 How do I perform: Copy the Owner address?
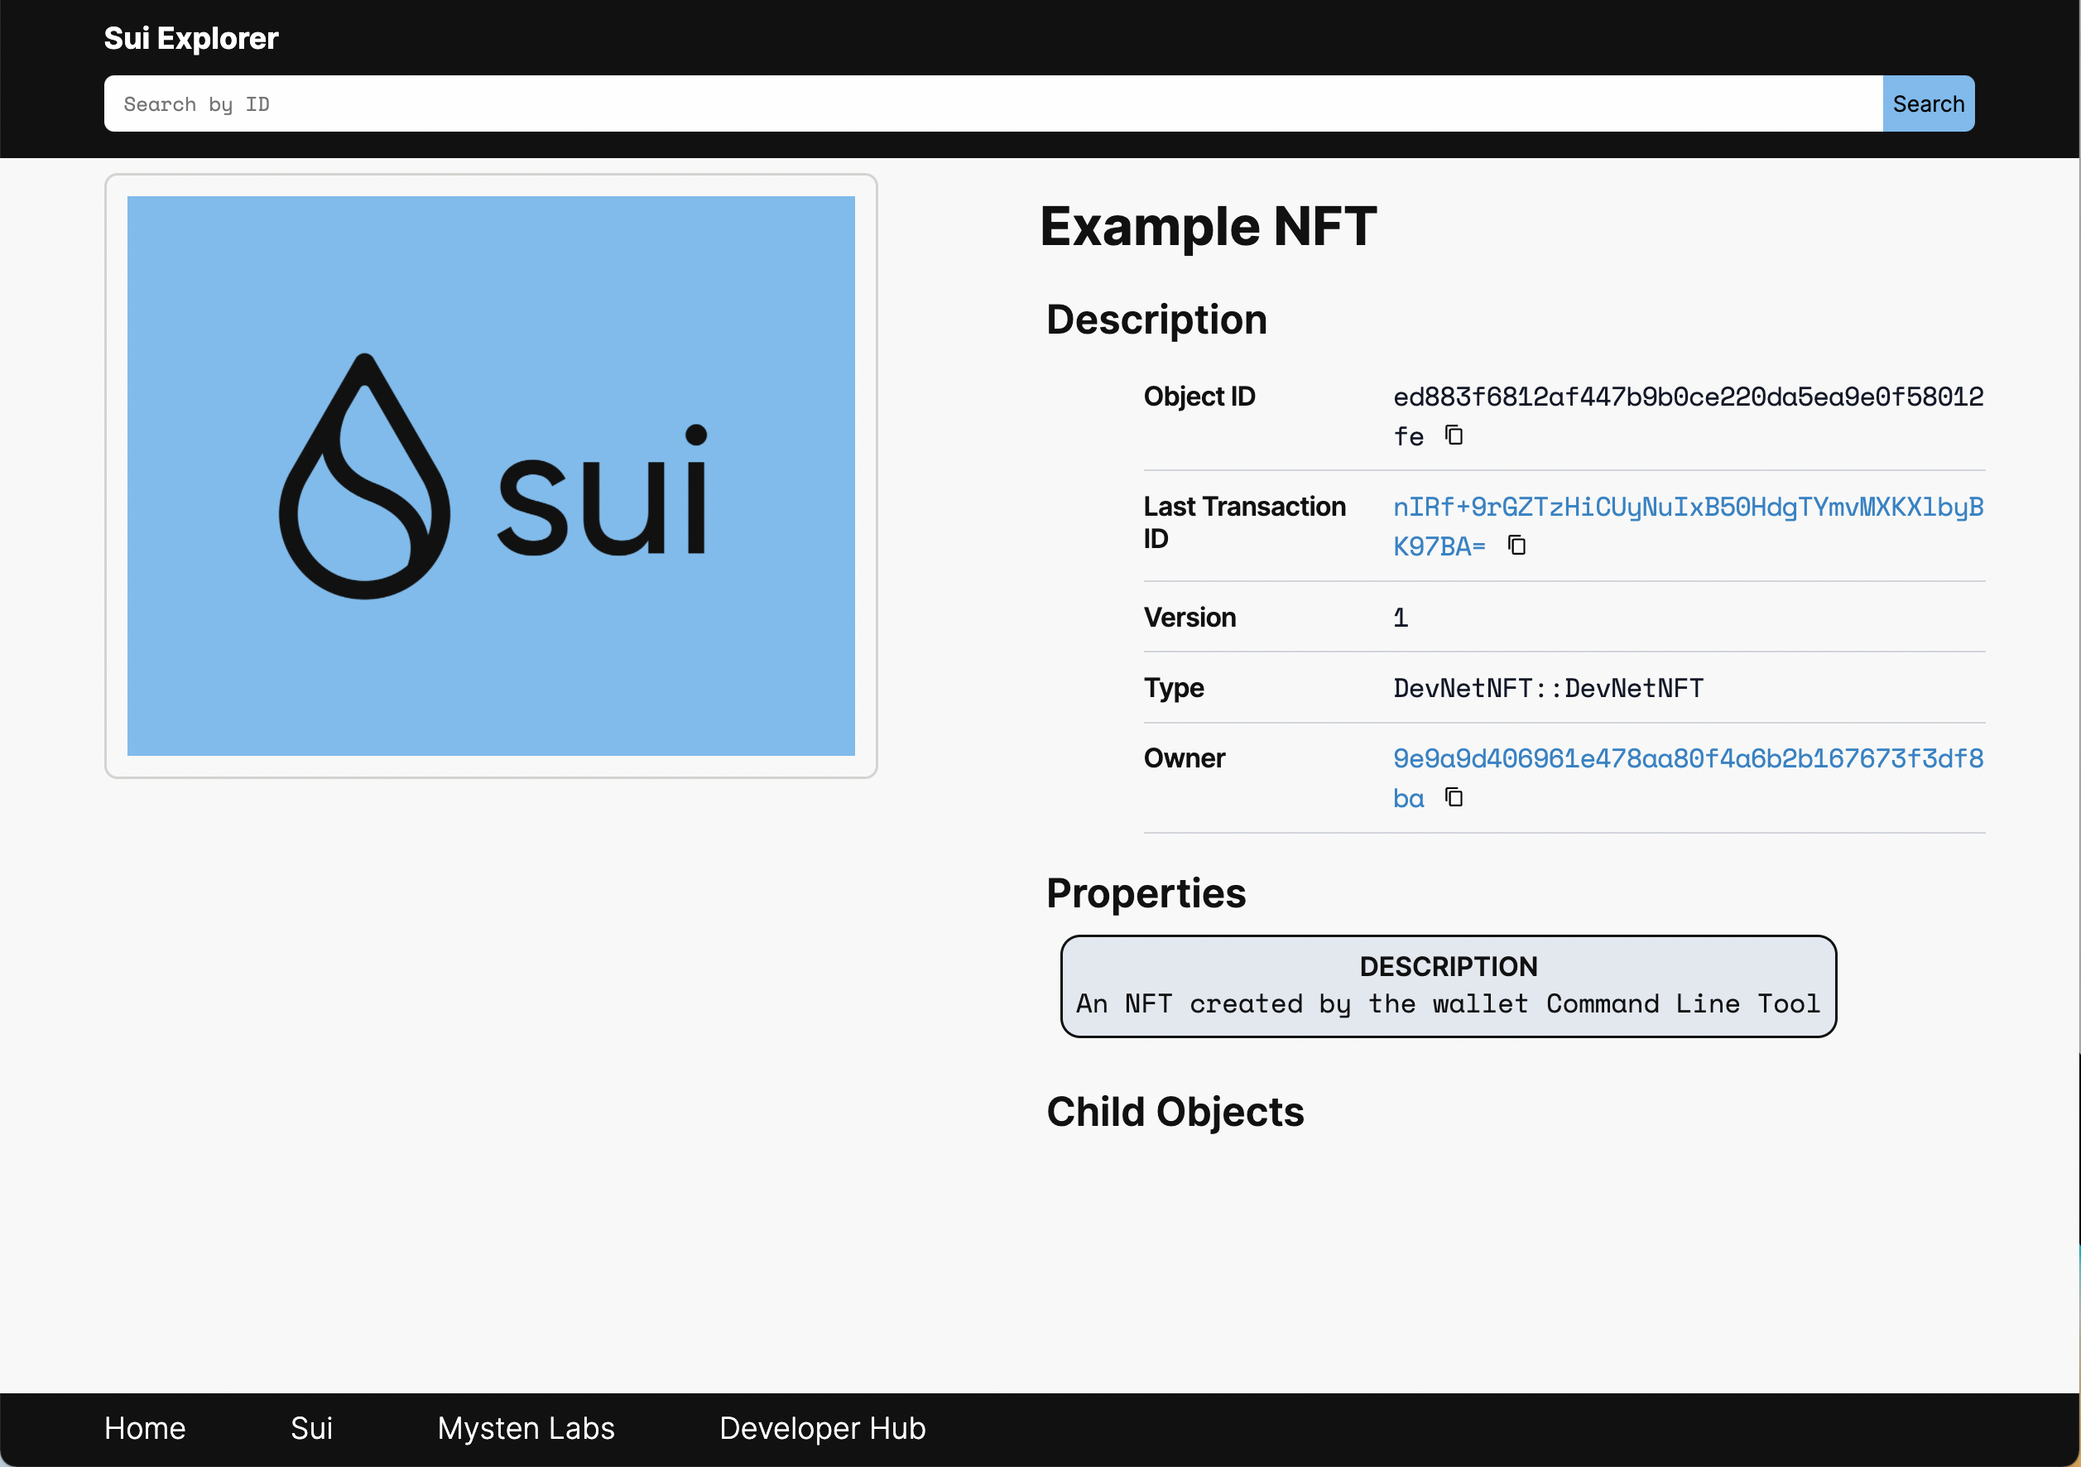click(x=1454, y=797)
